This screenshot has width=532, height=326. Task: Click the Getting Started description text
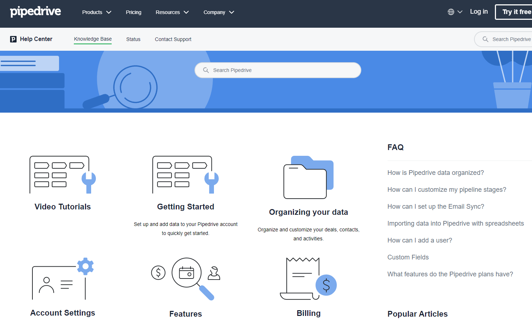[185, 228]
